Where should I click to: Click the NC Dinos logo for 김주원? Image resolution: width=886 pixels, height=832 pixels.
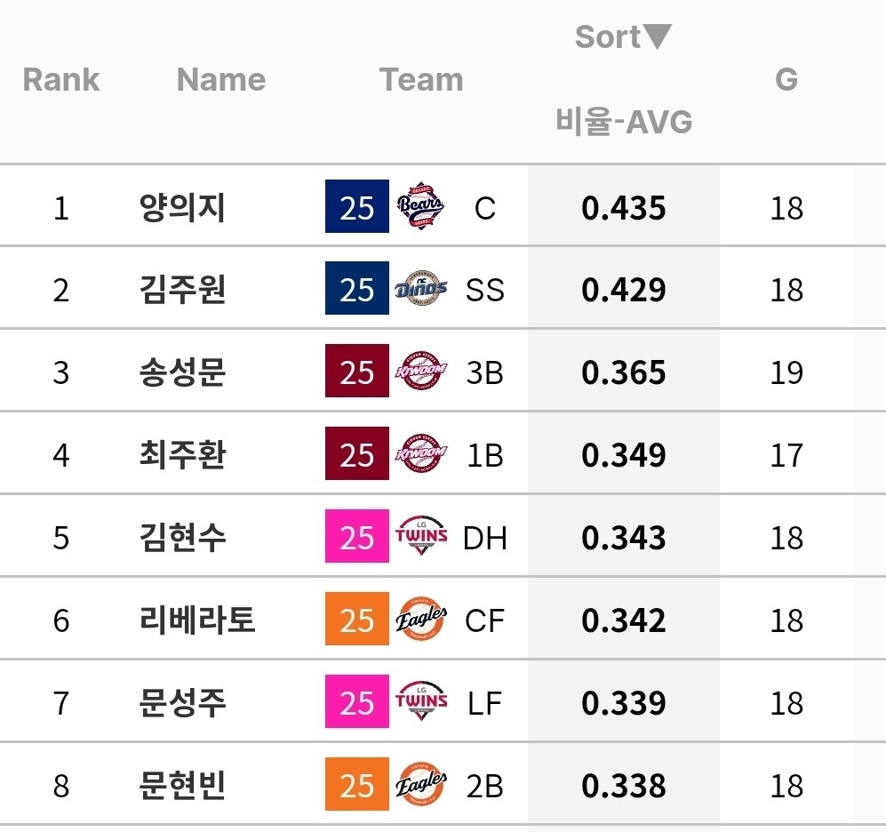[420, 290]
